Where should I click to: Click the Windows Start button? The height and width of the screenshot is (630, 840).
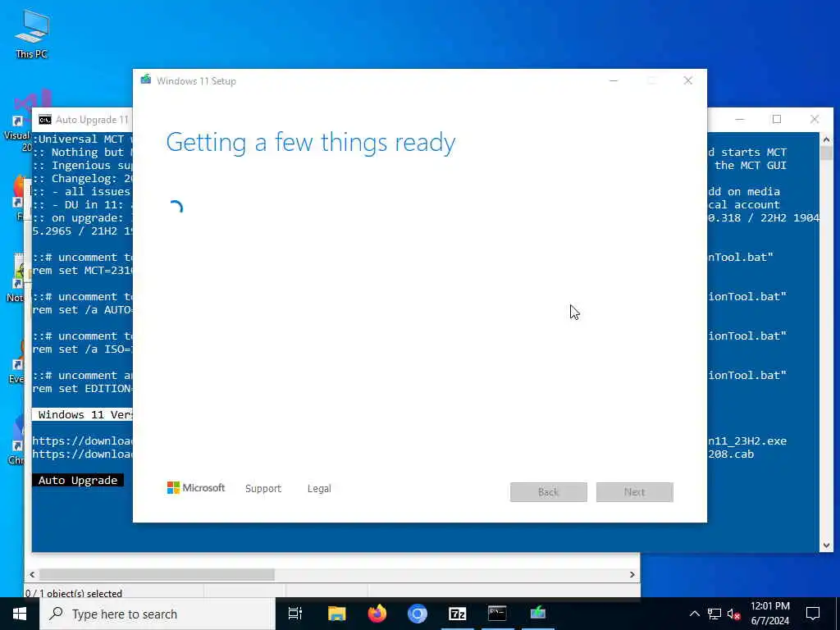pos(20,614)
